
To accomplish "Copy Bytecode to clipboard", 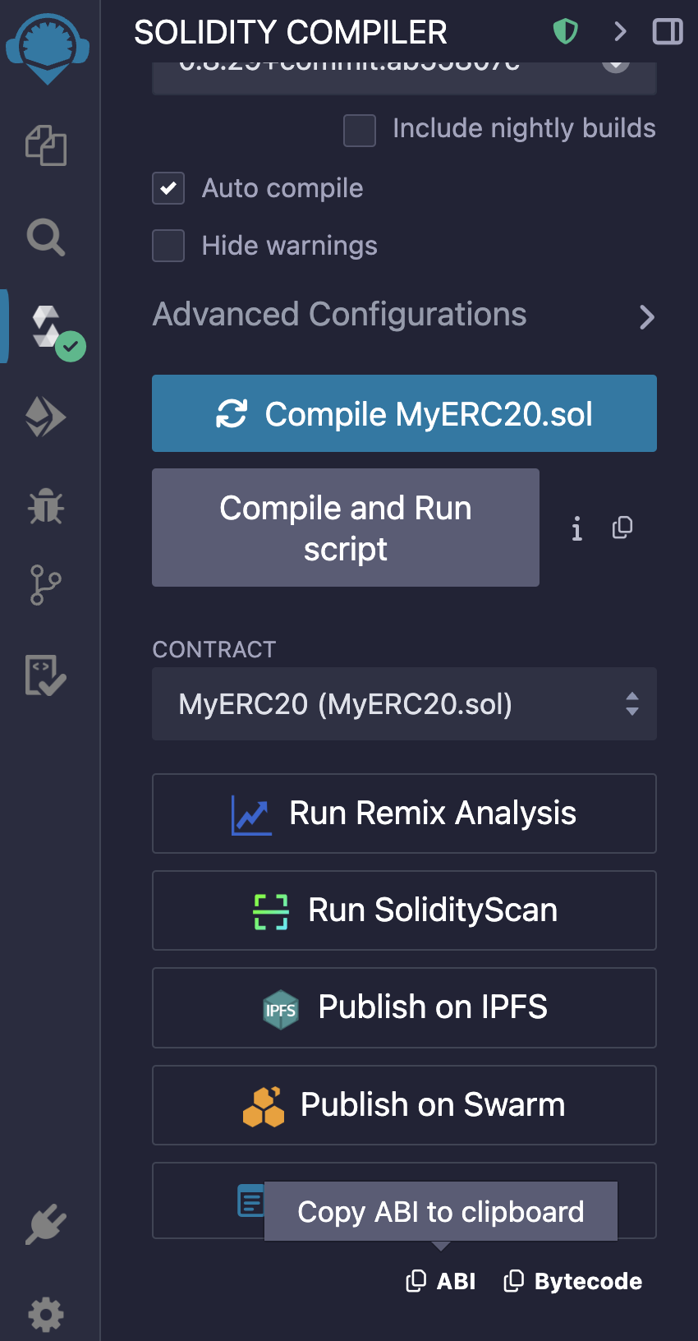I will pos(573,1281).
